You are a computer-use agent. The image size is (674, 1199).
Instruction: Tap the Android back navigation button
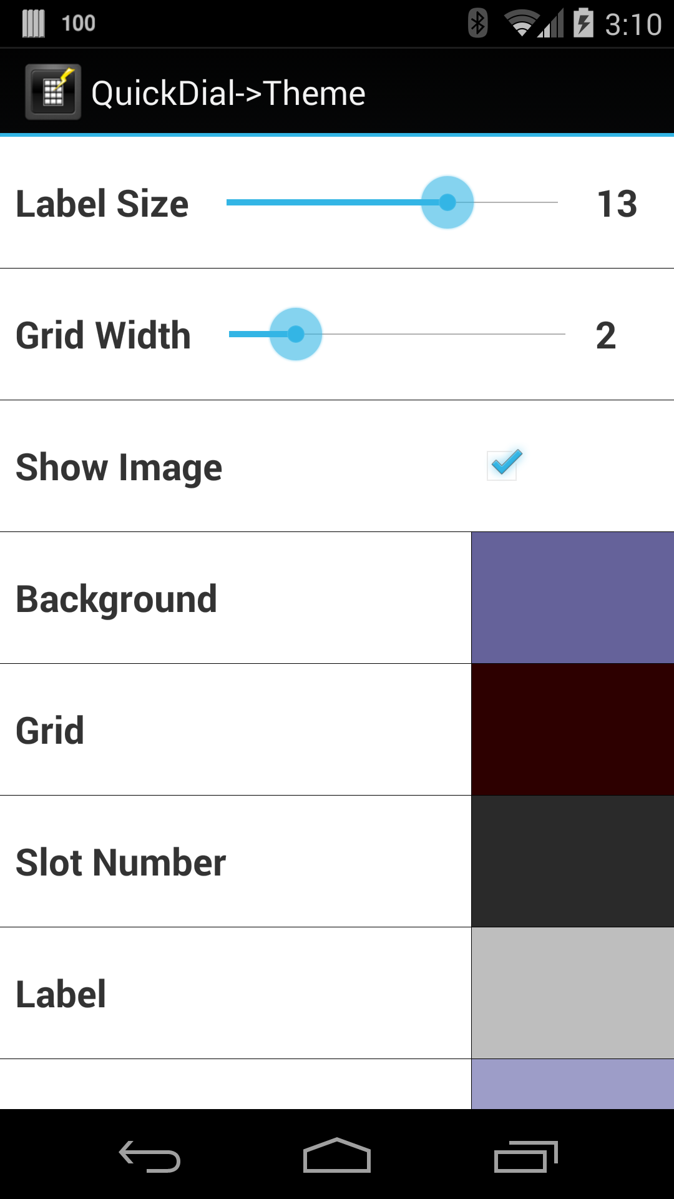[150, 1156]
